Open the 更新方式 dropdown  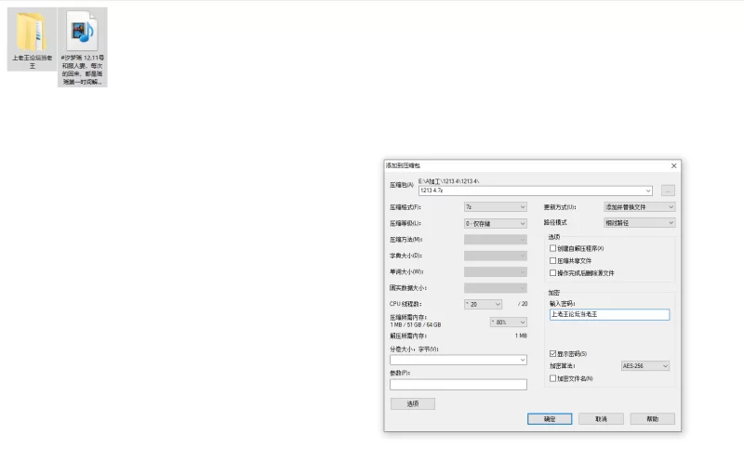tap(639, 207)
